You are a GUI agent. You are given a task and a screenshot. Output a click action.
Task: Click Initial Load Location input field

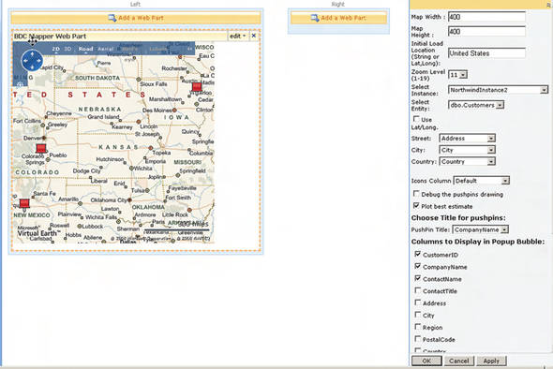tap(486, 53)
